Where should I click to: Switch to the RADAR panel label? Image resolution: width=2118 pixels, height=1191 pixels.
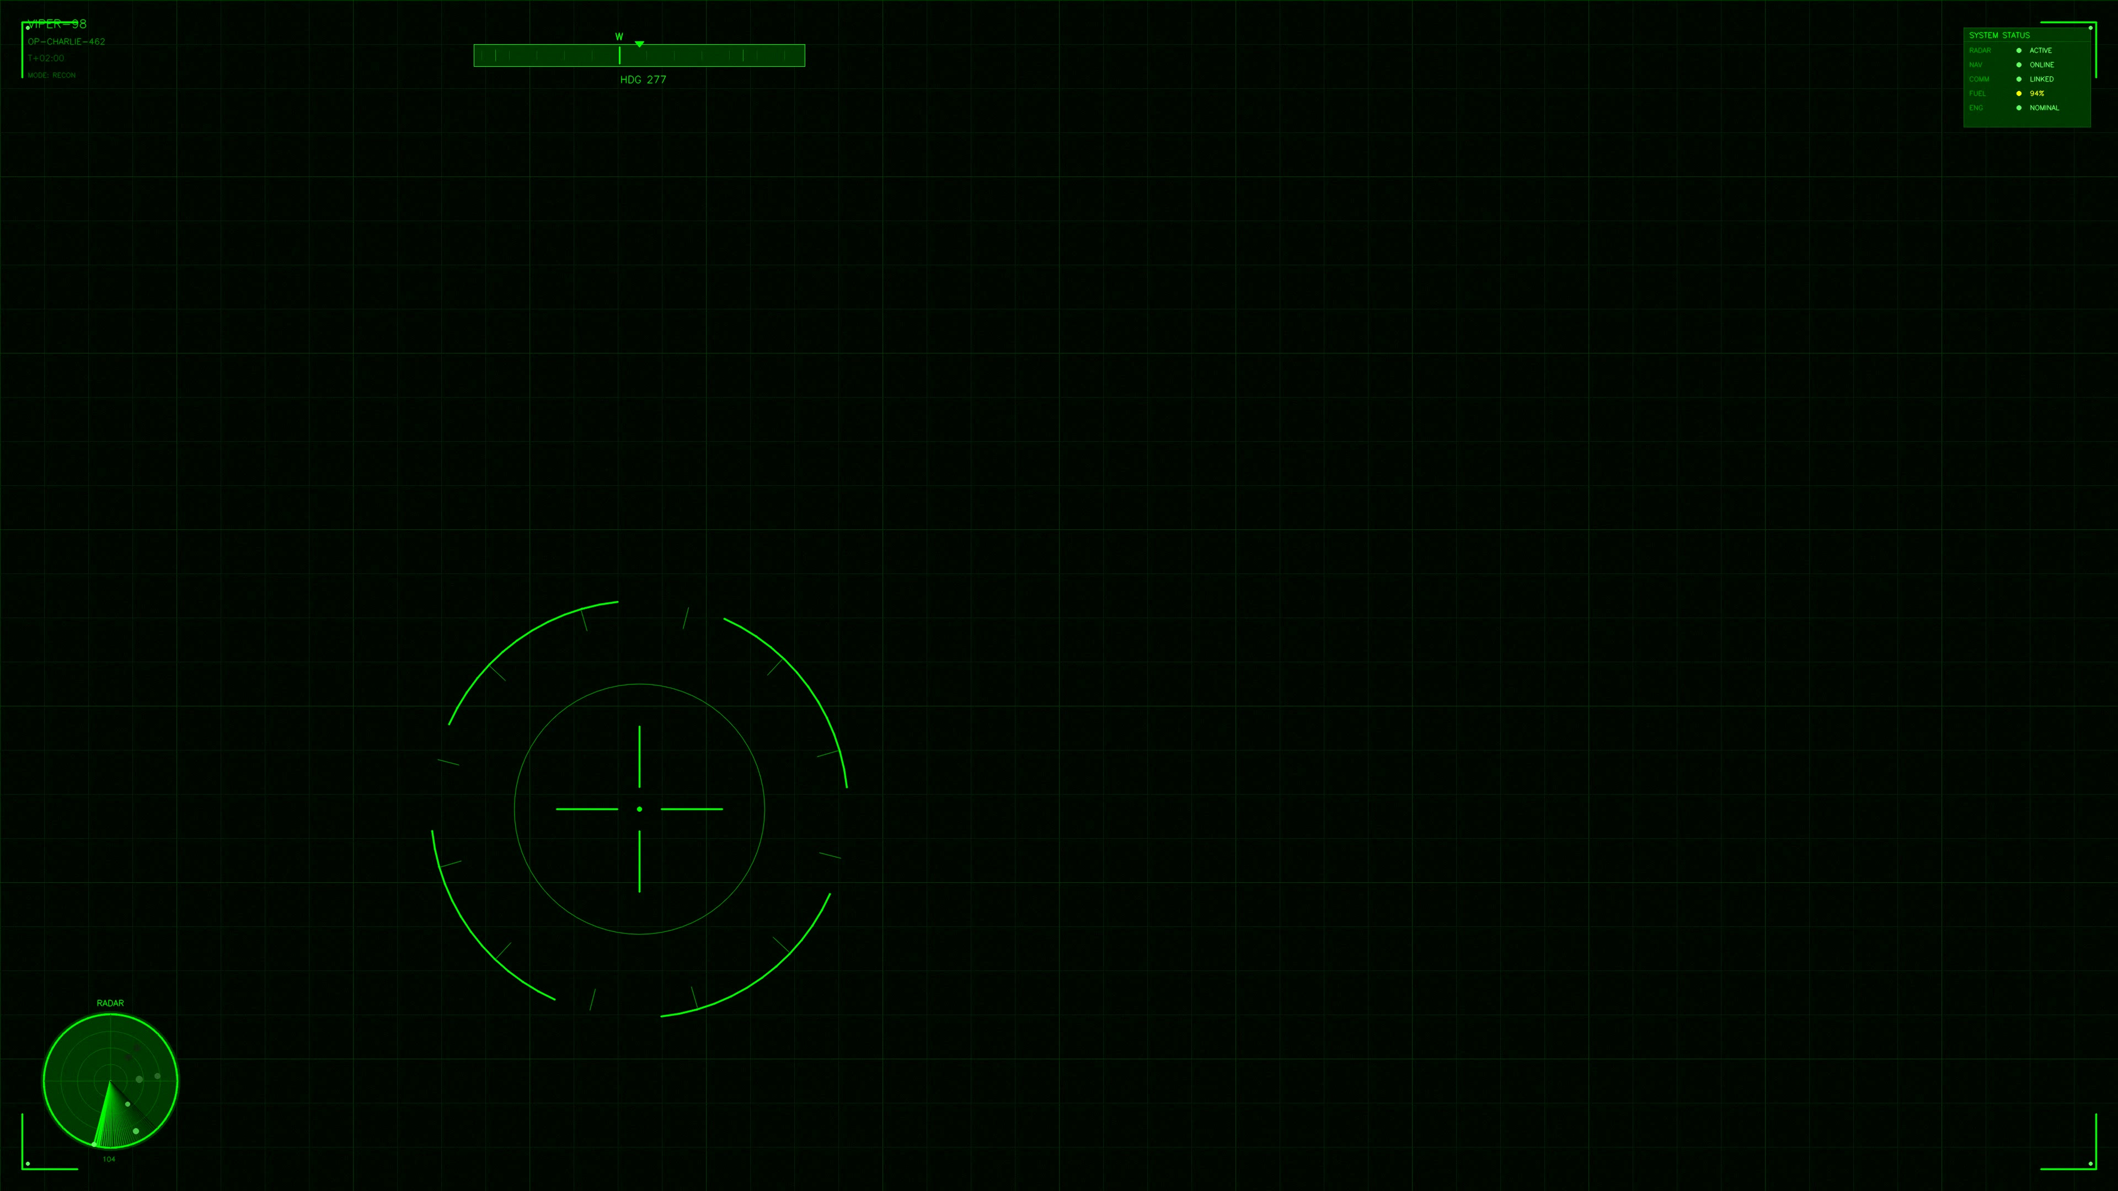pos(110,1003)
